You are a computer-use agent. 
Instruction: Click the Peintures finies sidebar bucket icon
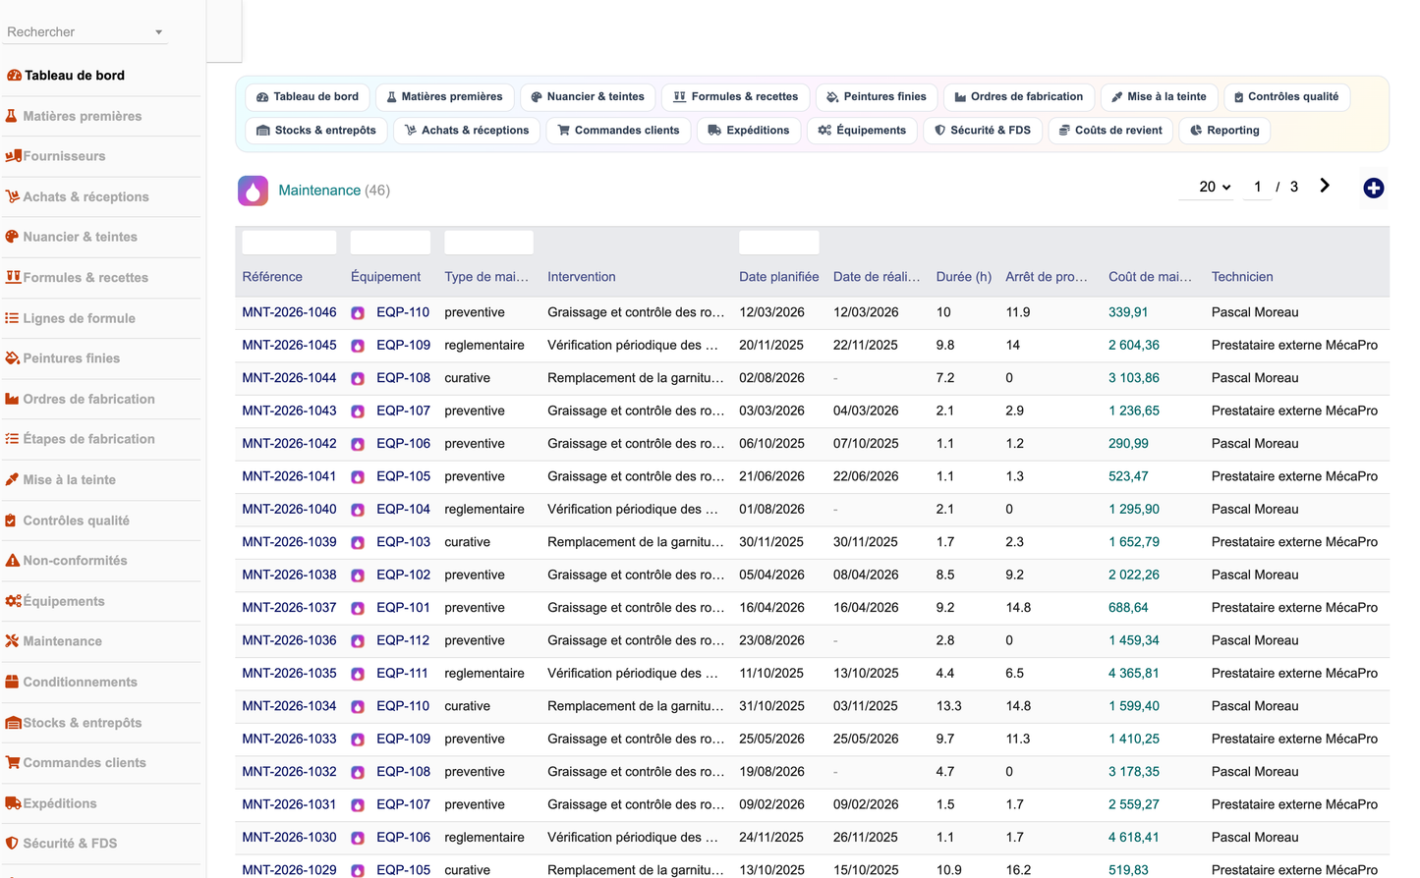(13, 358)
